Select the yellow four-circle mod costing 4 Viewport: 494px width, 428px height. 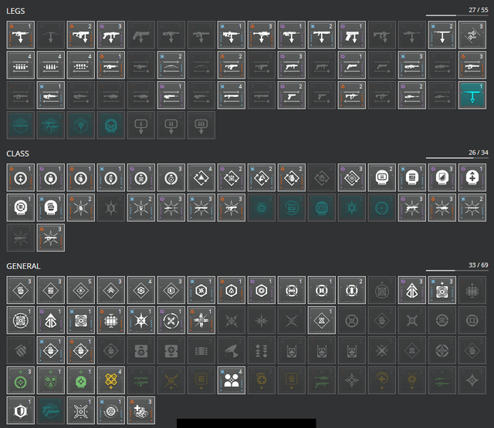click(x=111, y=380)
